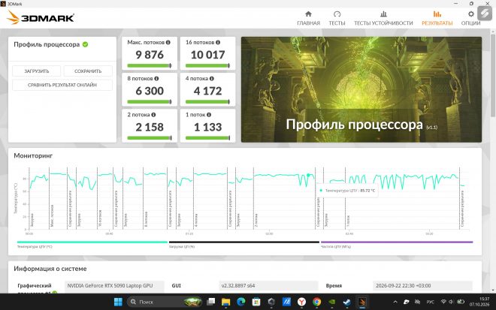
Task: Open File Explorer from the taskbar
Action: [x=226, y=302]
